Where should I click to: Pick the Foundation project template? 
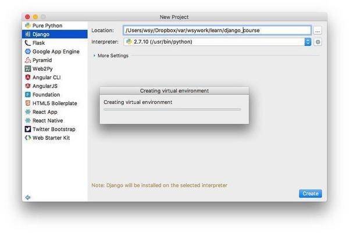pos(55,95)
